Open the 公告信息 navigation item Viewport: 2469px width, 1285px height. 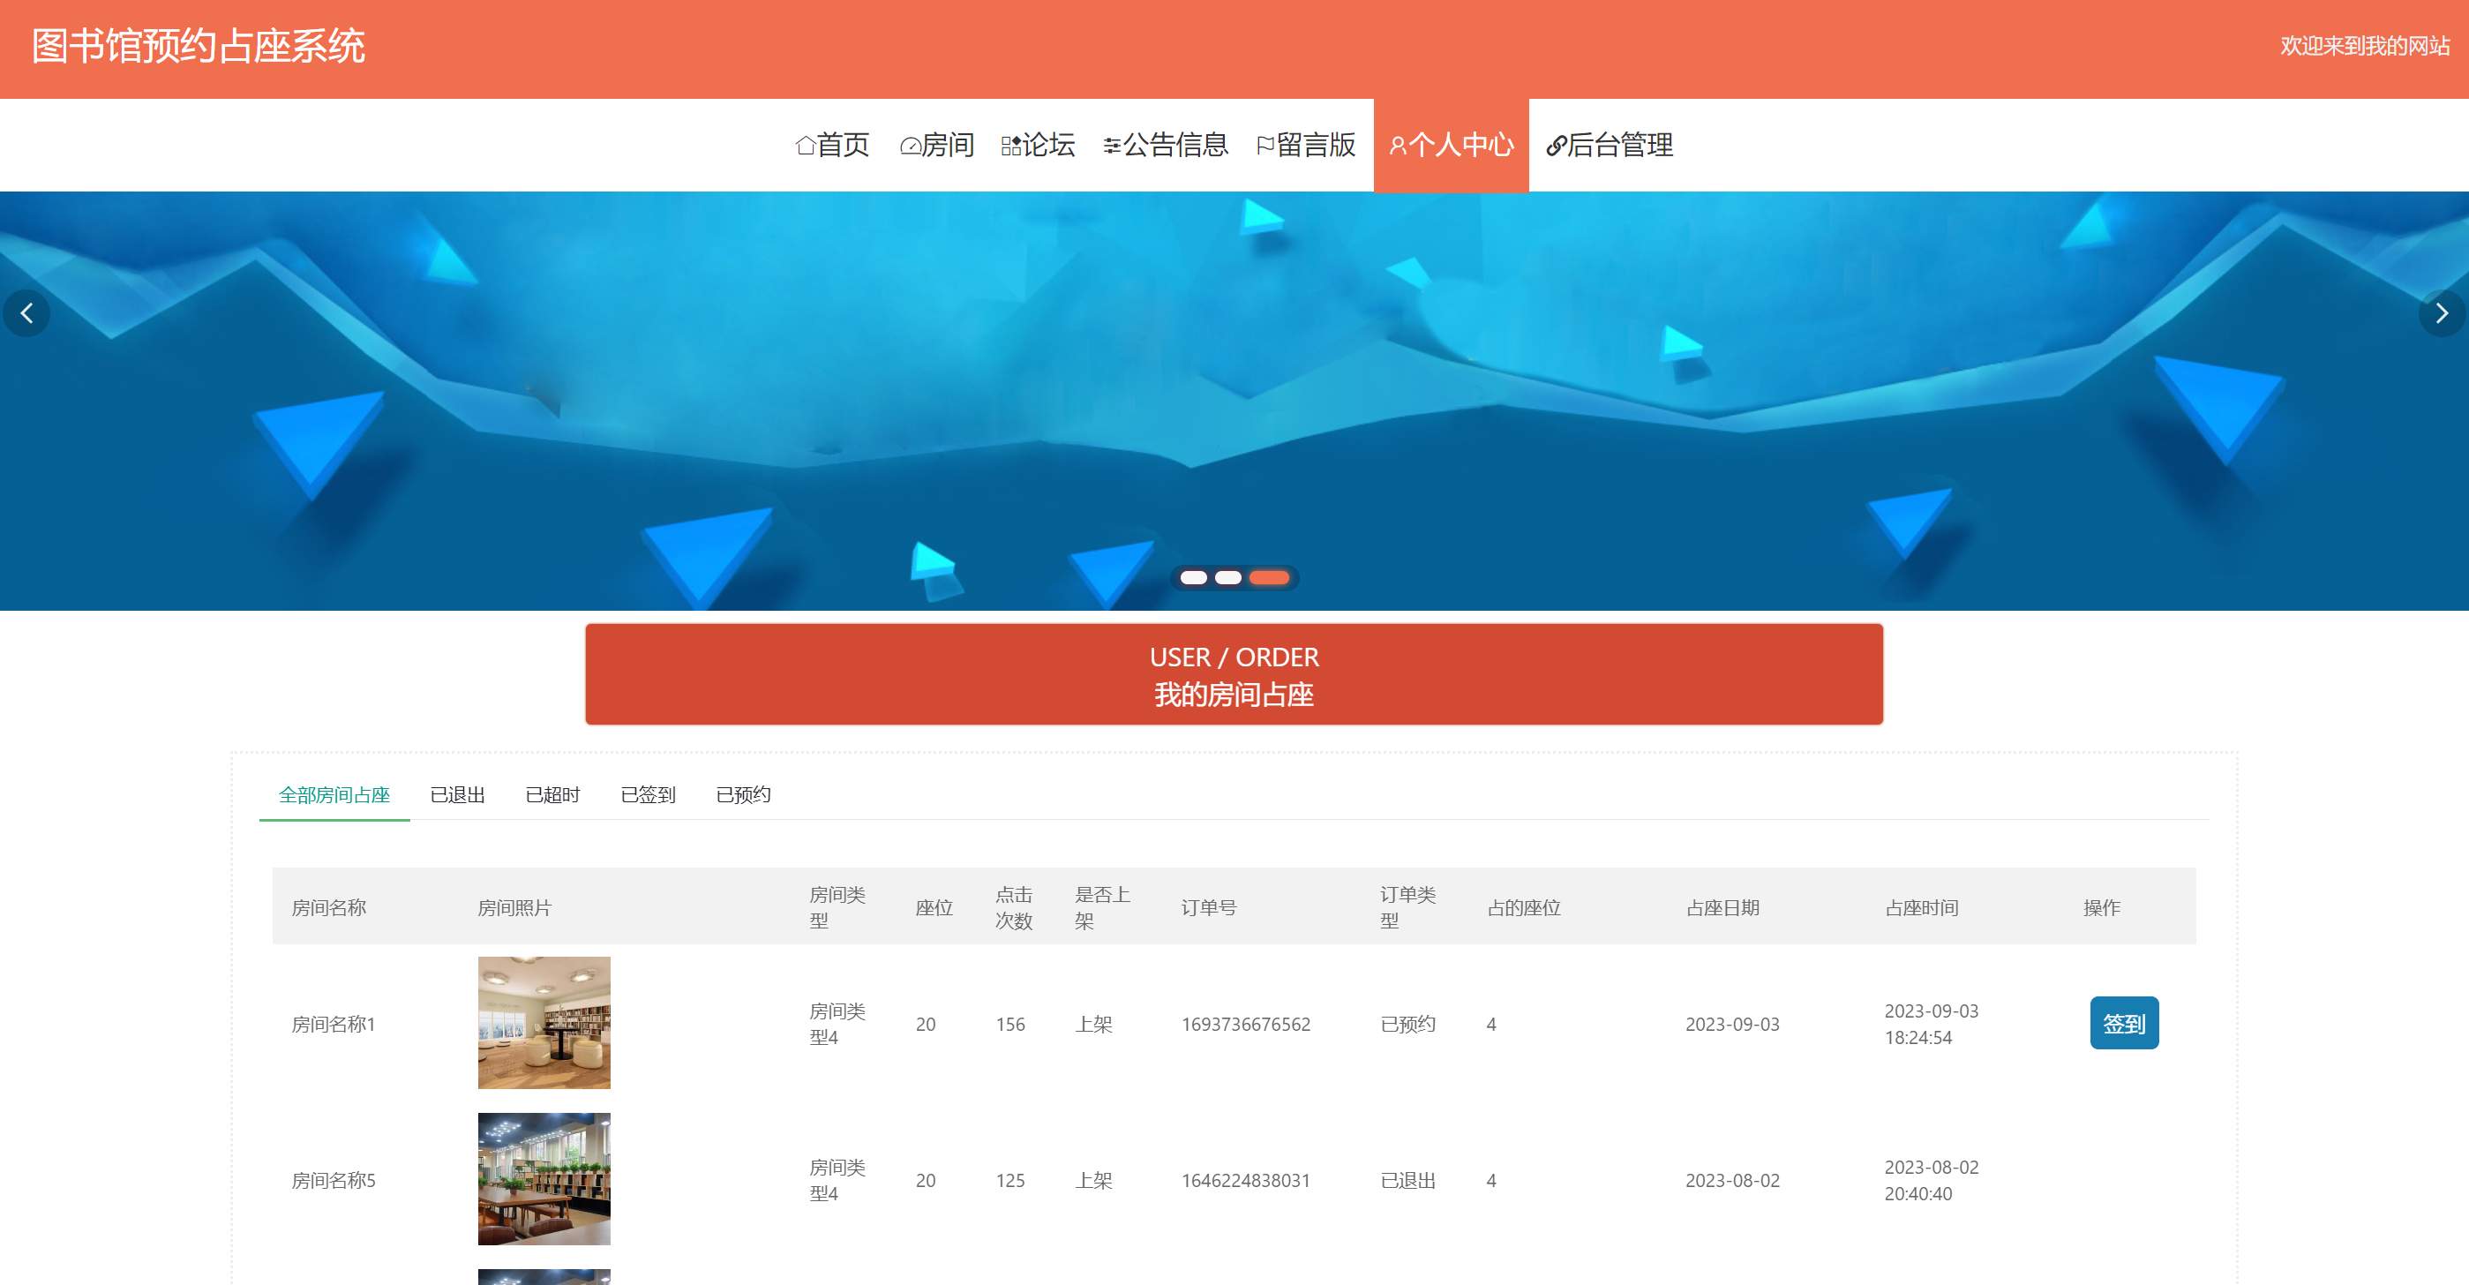point(1166,146)
